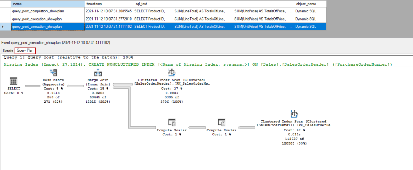Click the SELECT operator icon
Image resolution: width=413 pixels, height=170 pixels.
pyautogui.click(x=13, y=81)
